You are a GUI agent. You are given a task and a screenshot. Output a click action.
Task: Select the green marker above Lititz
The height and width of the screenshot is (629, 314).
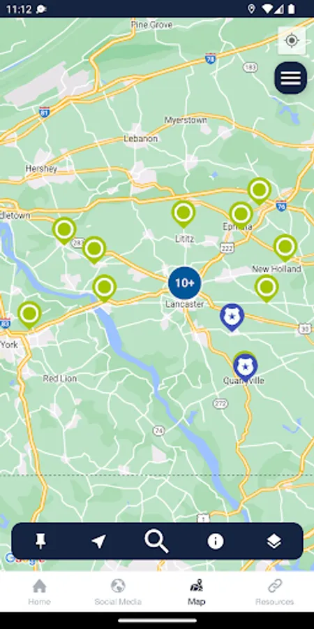point(184,215)
